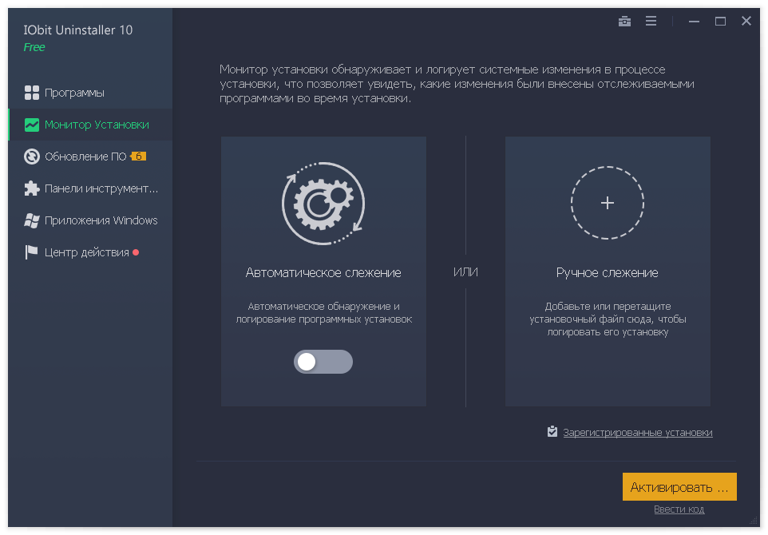Click the Программы grid icon
The height and width of the screenshot is (535, 768).
click(x=32, y=93)
